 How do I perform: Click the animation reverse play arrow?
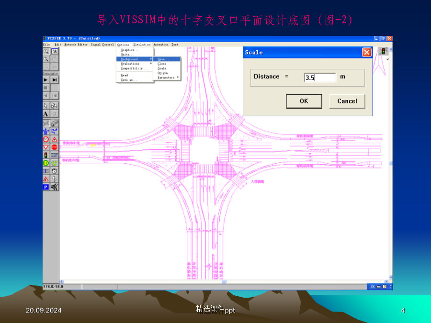(46, 96)
